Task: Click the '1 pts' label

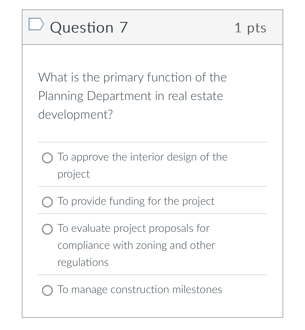Action: coord(250,28)
